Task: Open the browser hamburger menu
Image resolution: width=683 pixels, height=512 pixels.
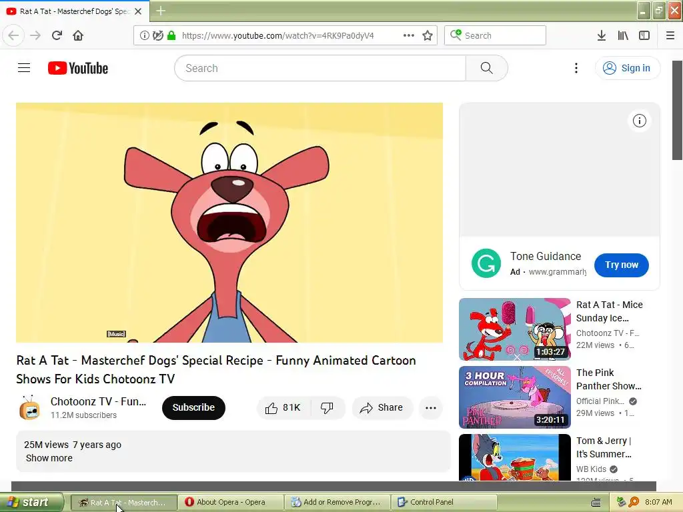Action: point(670,35)
